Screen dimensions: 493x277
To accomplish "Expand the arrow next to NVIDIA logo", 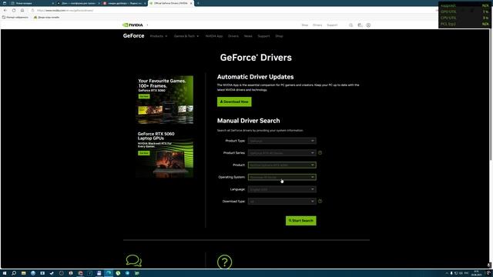I will click(147, 25).
